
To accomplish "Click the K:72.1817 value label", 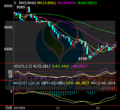I will pos(42,66).
